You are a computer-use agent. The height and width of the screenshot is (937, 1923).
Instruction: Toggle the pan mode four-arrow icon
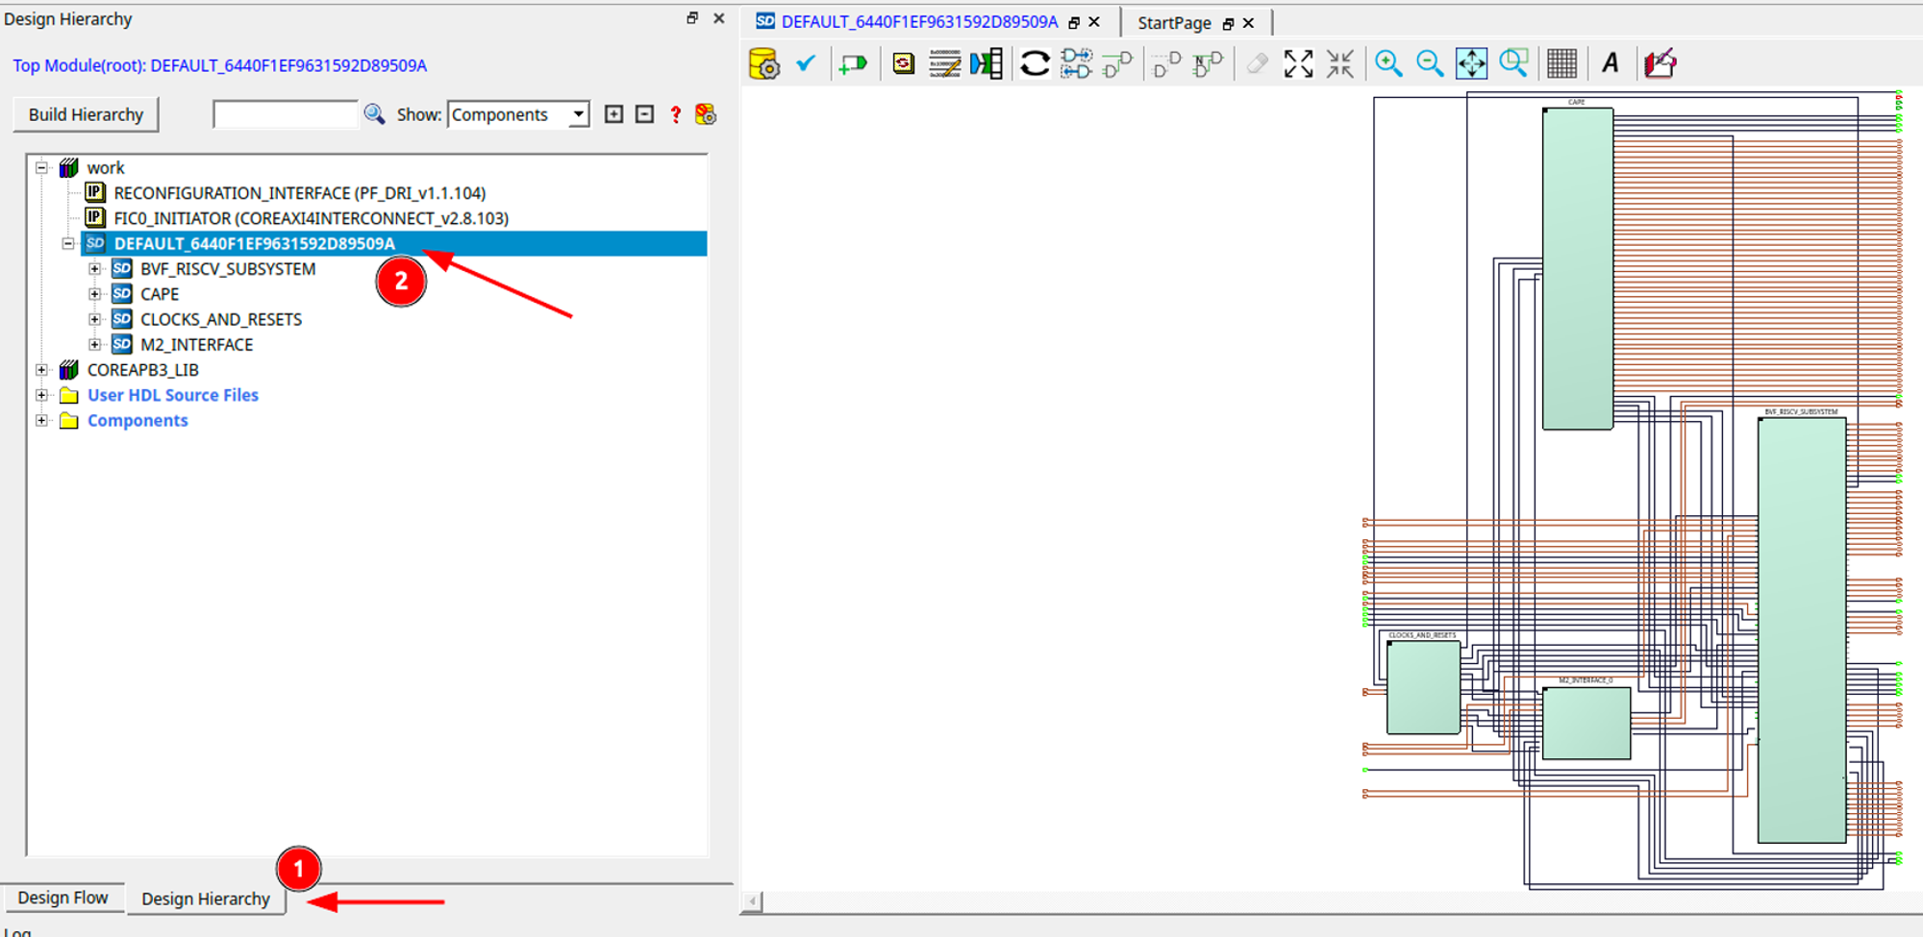(1471, 64)
